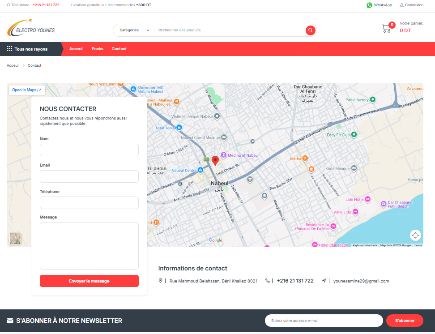Click the Eddy Fit Club map pin
The height and width of the screenshot is (334, 435).
[x=354, y=135]
